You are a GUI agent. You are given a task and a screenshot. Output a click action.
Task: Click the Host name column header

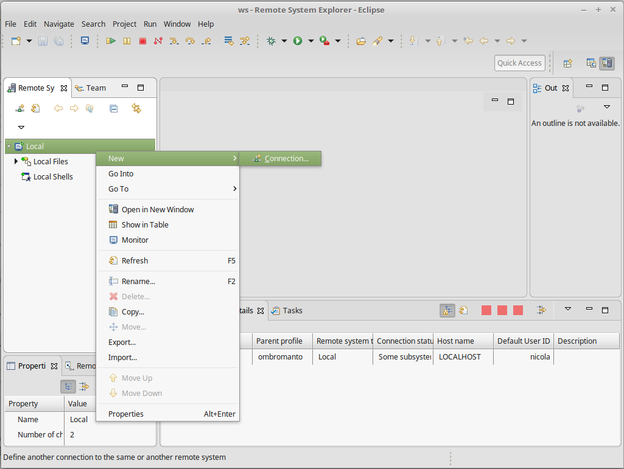pyautogui.click(x=463, y=341)
